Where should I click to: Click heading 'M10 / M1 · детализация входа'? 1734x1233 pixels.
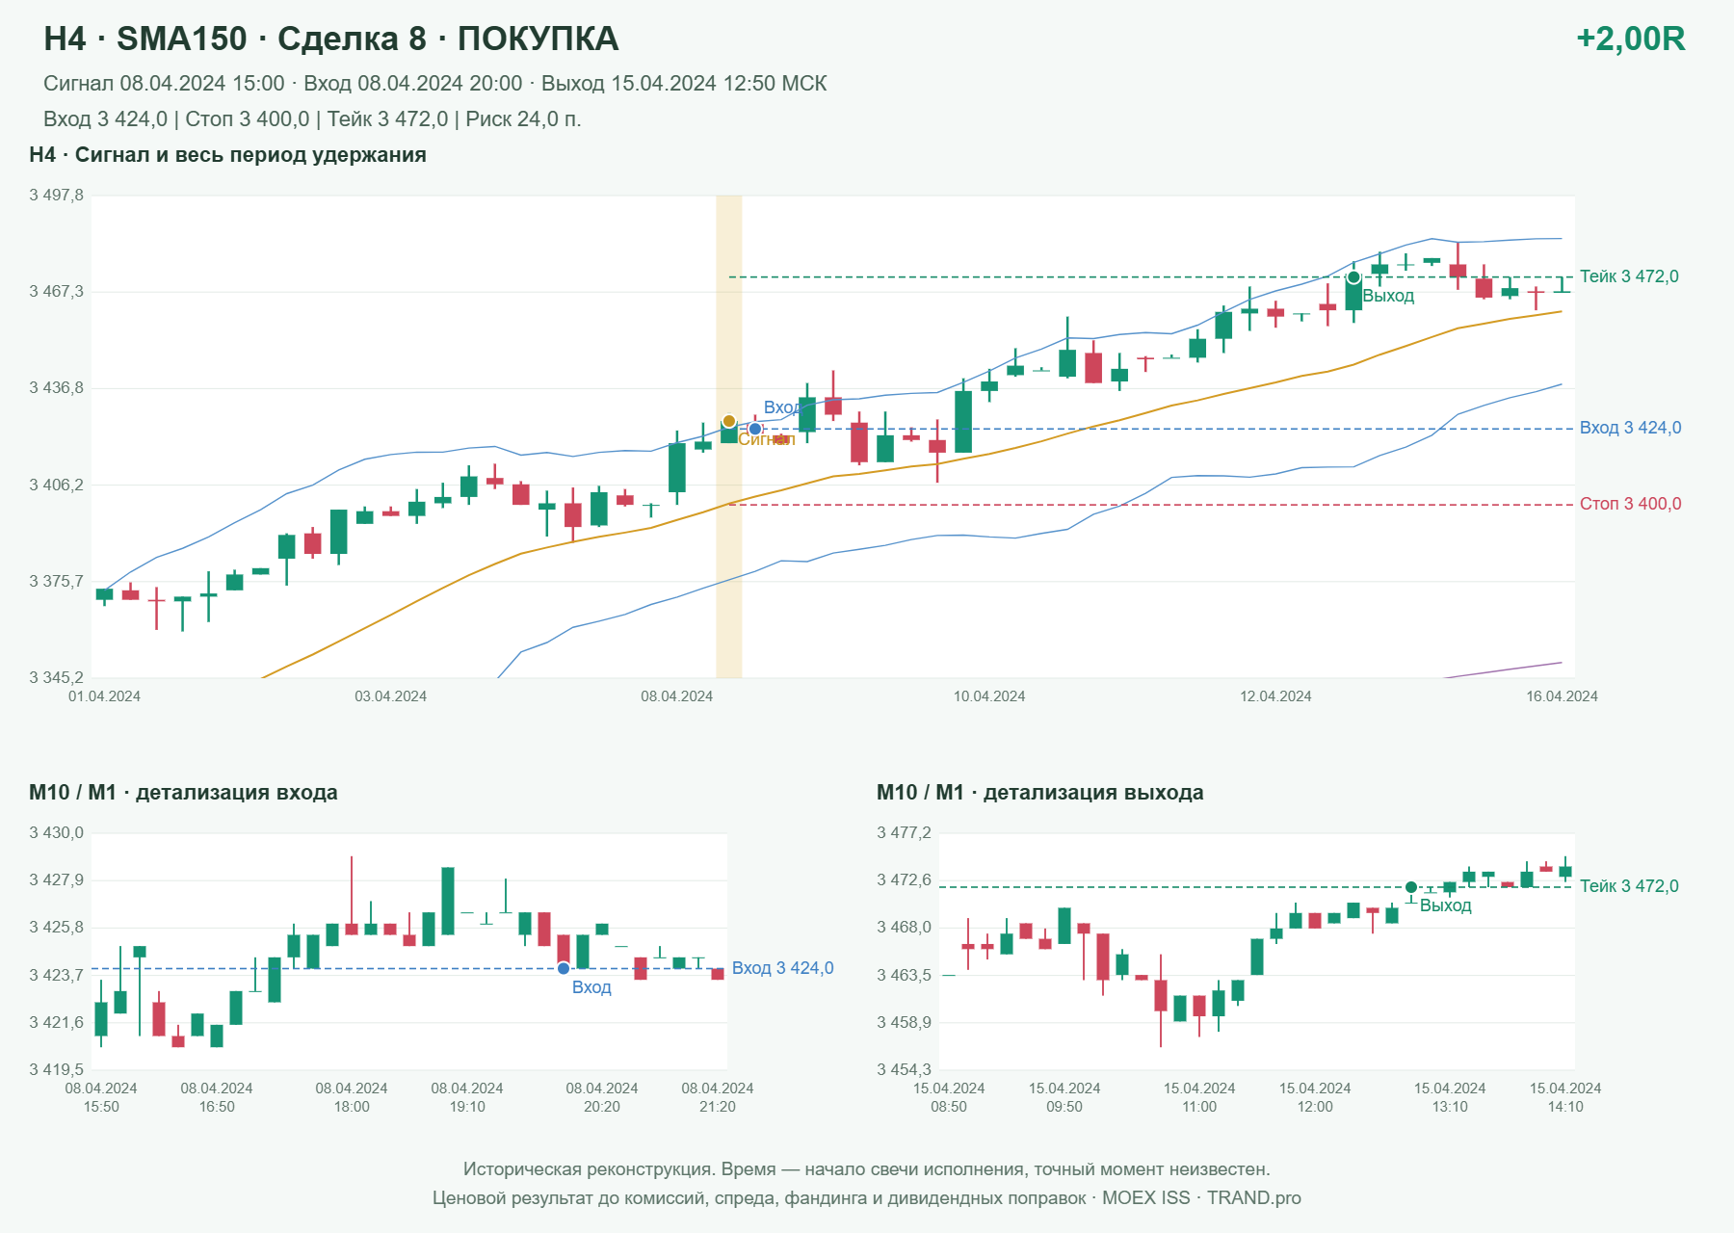[183, 793]
